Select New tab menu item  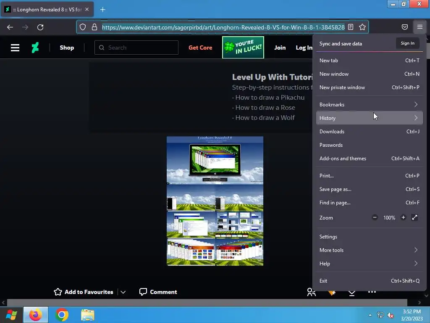coord(369,61)
